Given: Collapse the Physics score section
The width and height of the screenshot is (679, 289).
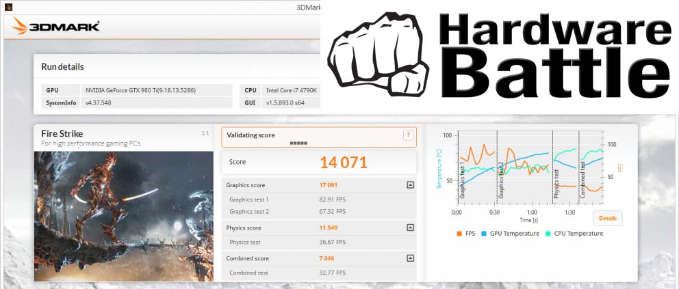Looking at the screenshot, I should coord(410,228).
